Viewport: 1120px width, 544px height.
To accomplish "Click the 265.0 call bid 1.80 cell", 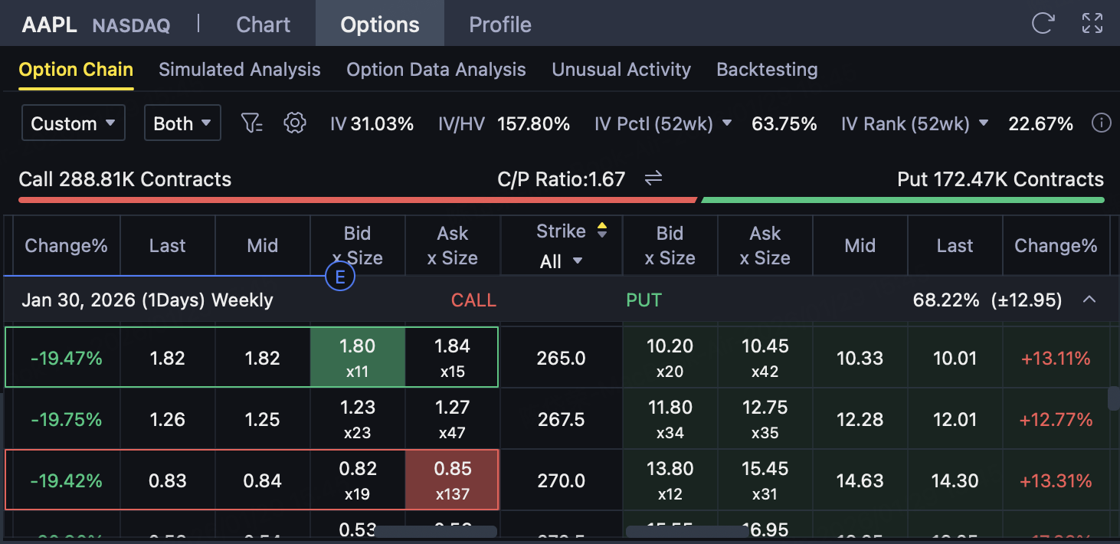I will 357,357.
